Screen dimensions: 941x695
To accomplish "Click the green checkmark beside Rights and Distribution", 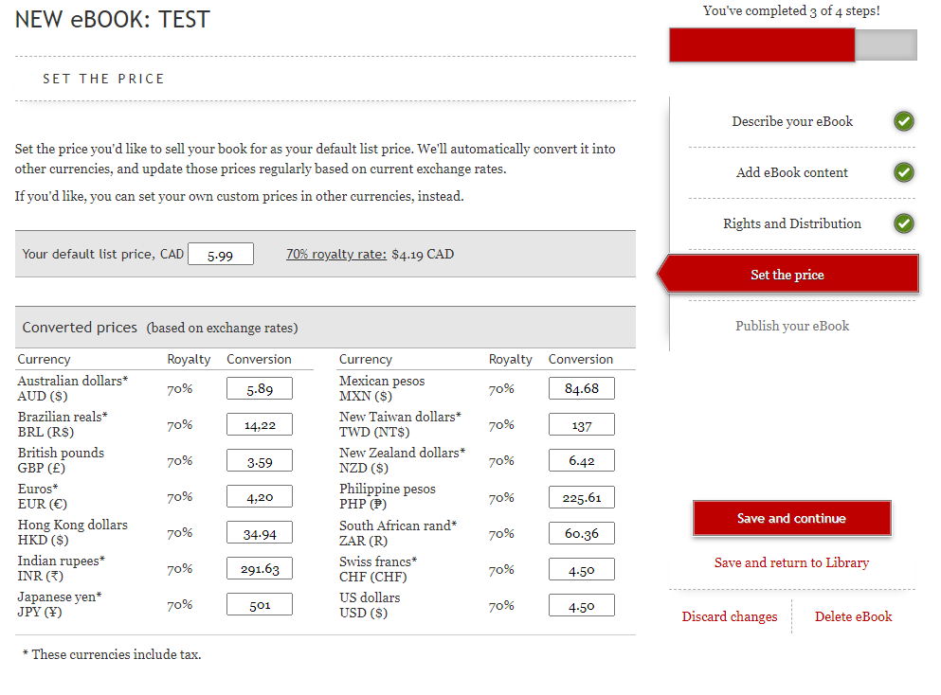I will pos(903,223).
